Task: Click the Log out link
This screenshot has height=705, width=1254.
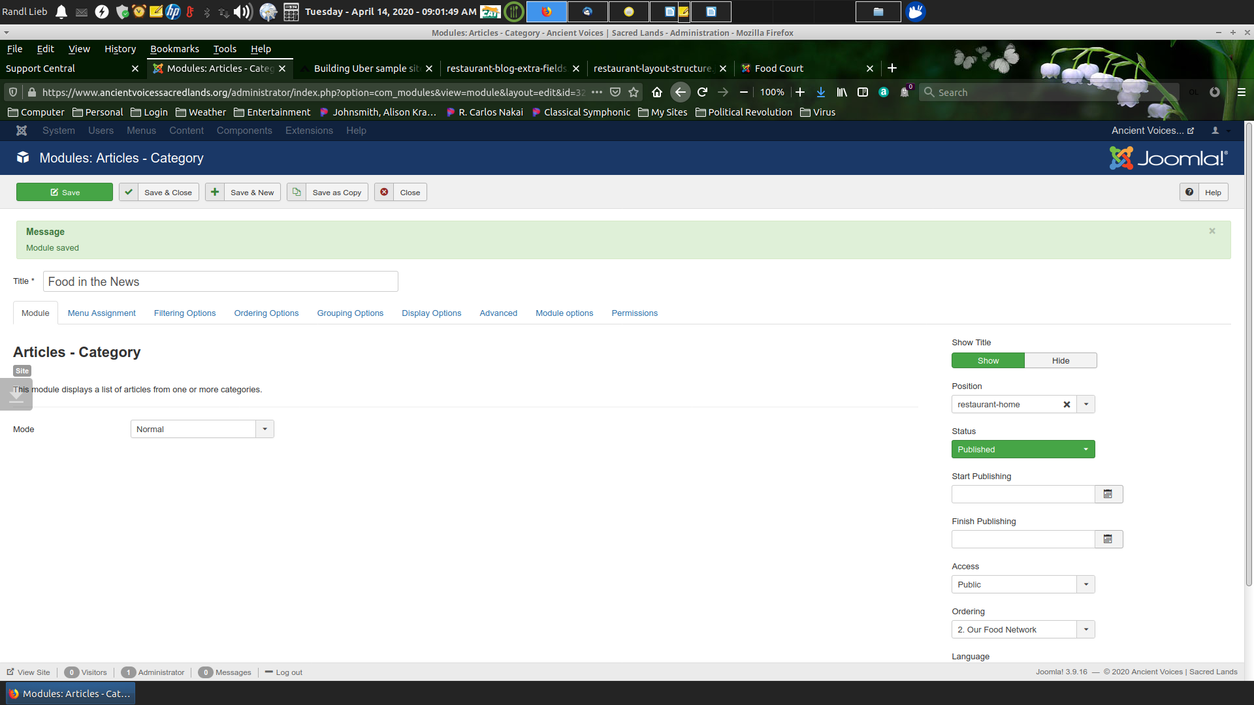Action: pos(289,672)
